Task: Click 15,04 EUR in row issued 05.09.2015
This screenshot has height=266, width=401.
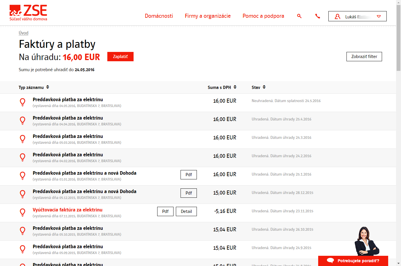Action: pyautogui.click(x=225, y=248)
